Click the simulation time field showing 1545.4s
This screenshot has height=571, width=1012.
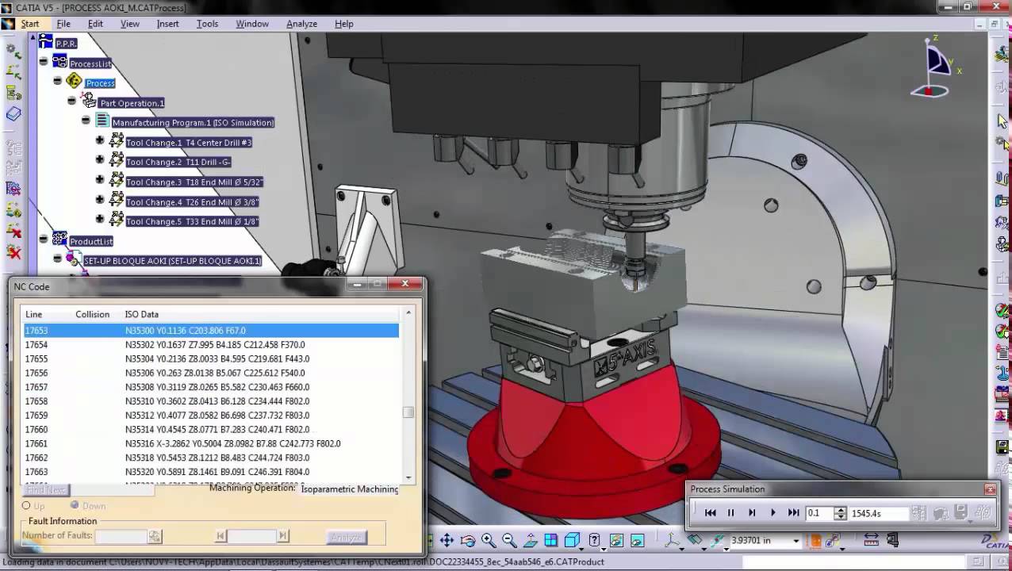coord(878,513)
